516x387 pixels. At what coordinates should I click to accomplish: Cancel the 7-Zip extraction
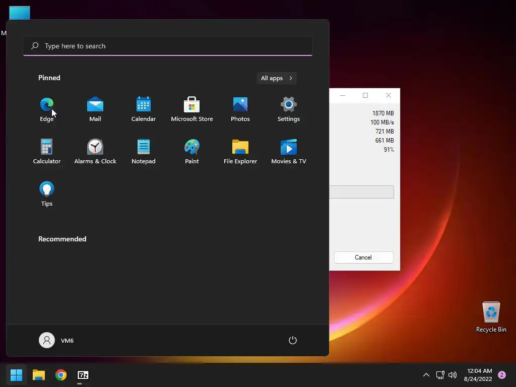[364, 257]
